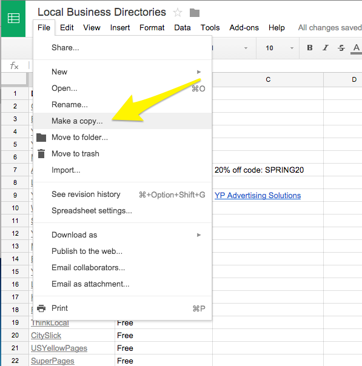Viewport: 362px width, 366px height.
Task: Toggle strikethrough formatting
Action: (x=341, y=48)
